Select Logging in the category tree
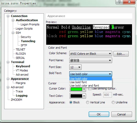137x123 pixels. (22, 96)
